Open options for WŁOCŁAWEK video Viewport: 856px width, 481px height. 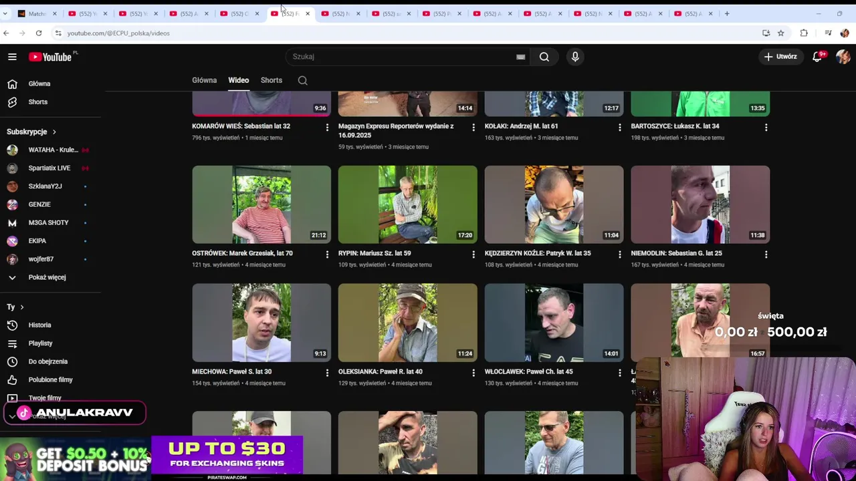pyautogui.click(x=619, y=372)
